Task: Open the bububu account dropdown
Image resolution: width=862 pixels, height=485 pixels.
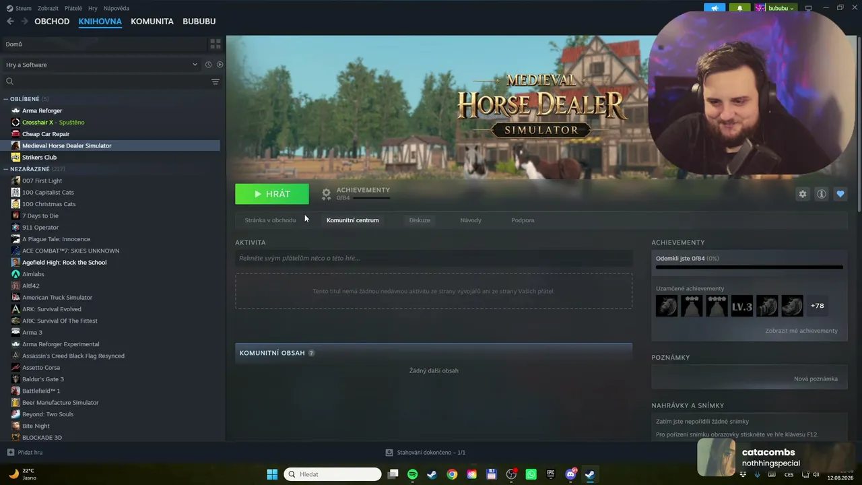Action: tap(775, 8)
